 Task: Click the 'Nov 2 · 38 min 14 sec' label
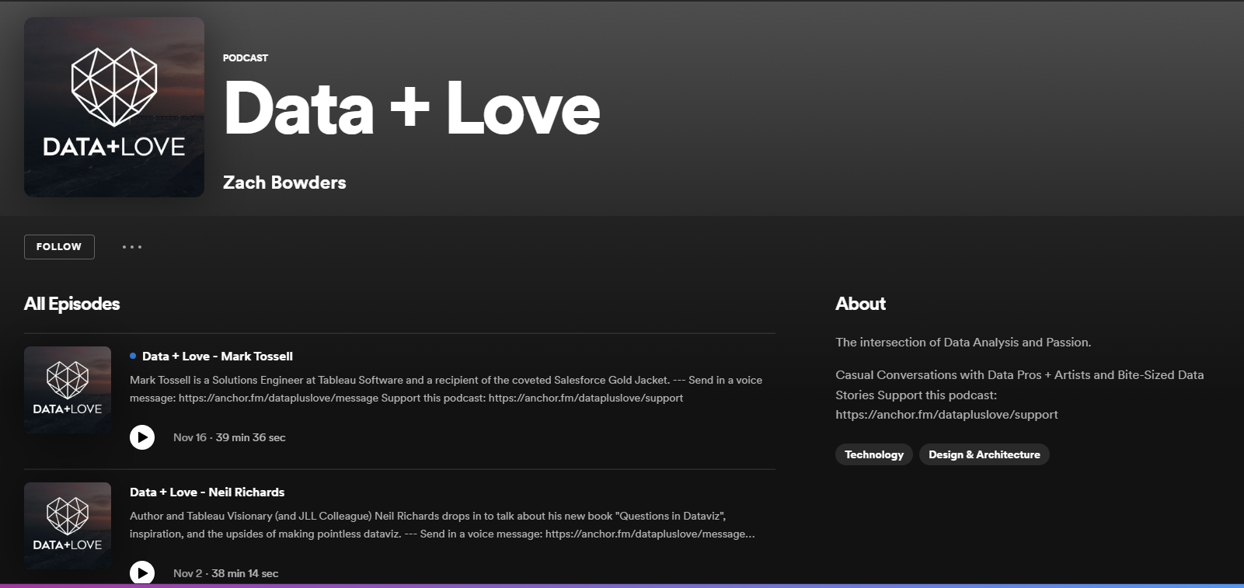click(x=225, y=573)
